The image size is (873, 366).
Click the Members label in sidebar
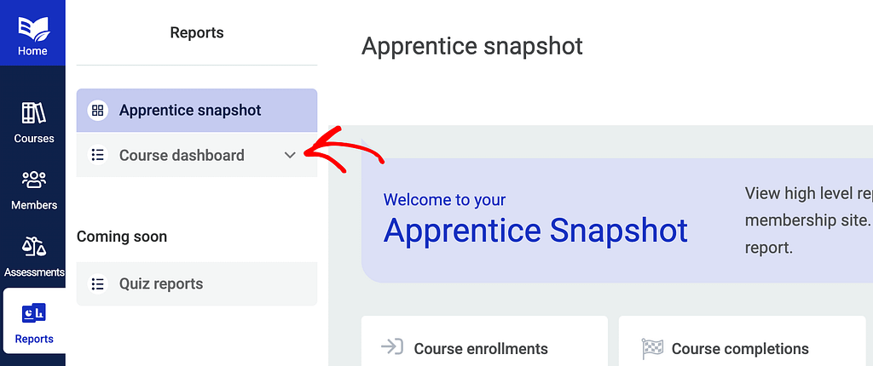coord(34,205)
